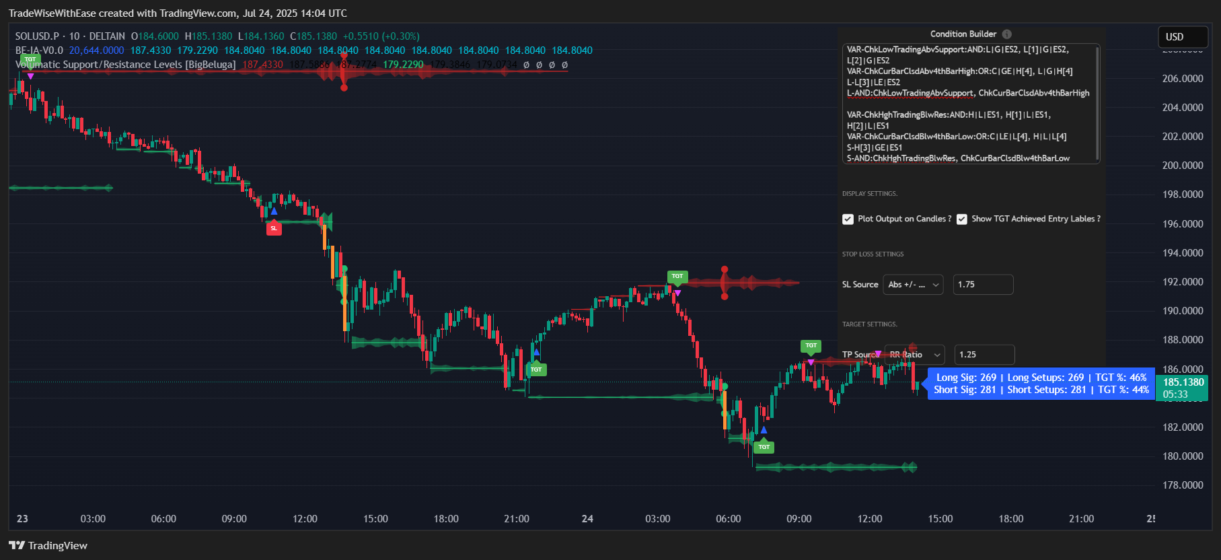The width and height of the screenshot is (1221, 560).
Task: Click the STOP LOSS SETTINGS section heading
Action: tap(873, 254)
